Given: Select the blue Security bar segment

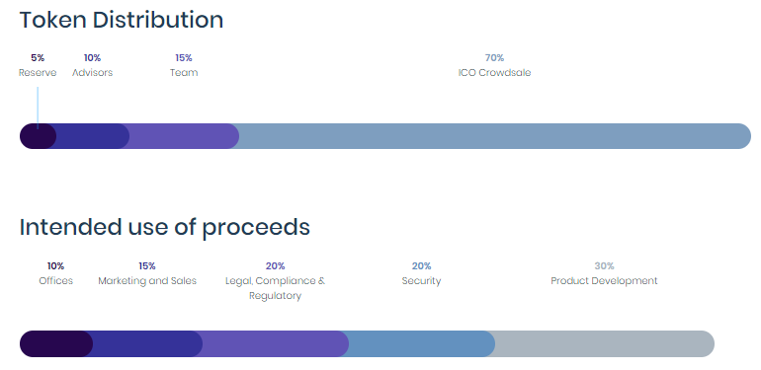Looking at the screenshot, I should pyautogui.click(x=422, y=343).
